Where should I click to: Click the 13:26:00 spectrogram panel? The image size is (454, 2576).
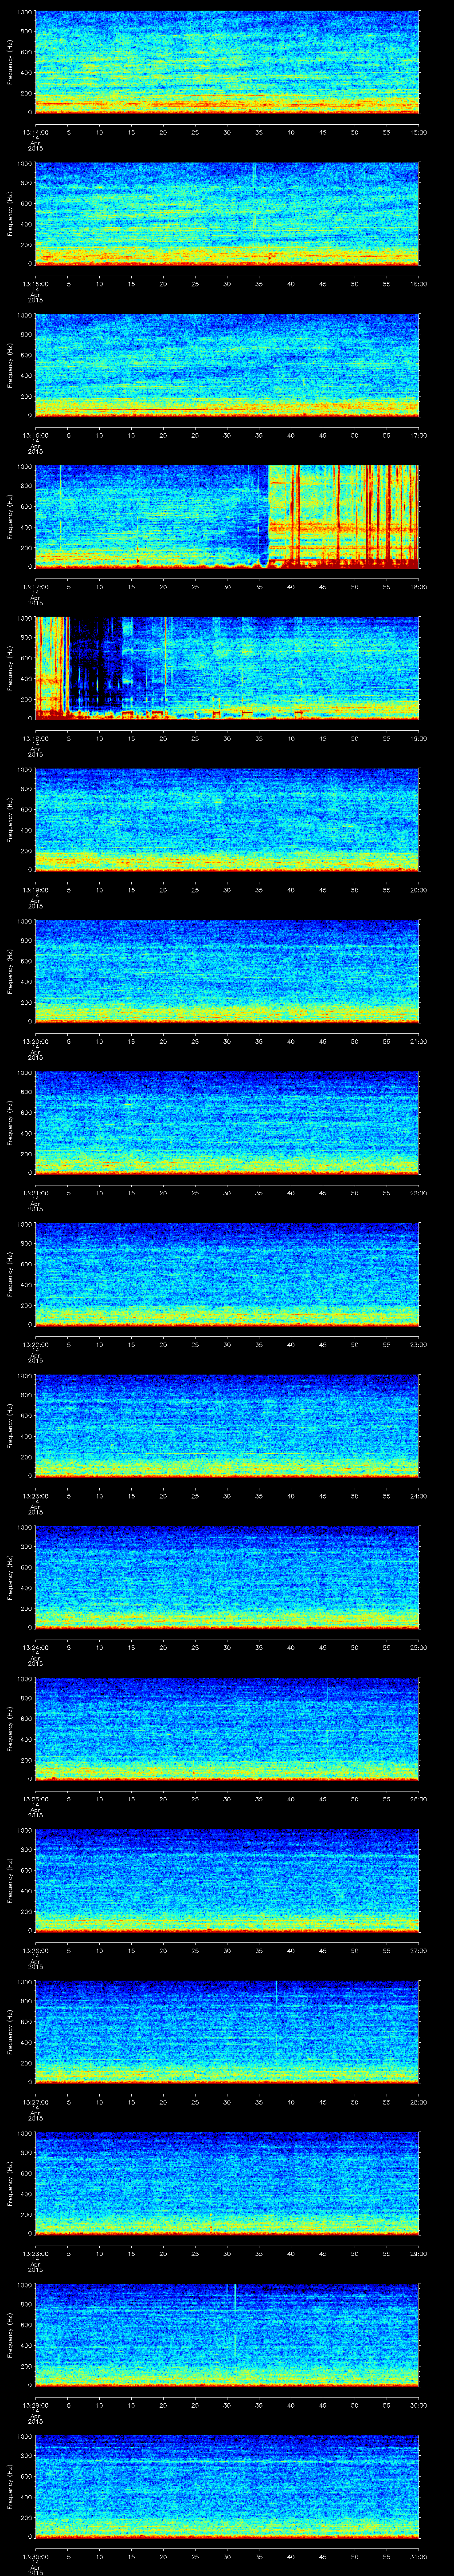227,1880
